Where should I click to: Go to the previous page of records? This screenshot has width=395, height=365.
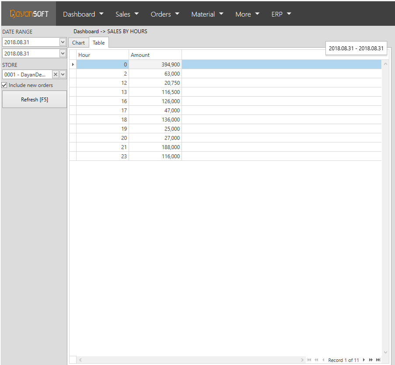[x=316, y=360]
